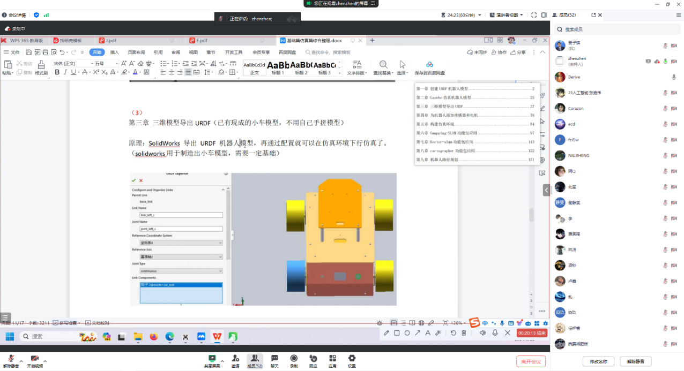Select the 成员(52) members tab
This screenshot has width=684, height=371.
point(567,15)
